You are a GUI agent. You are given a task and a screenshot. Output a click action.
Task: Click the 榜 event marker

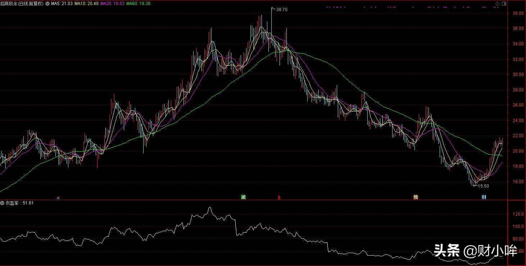tap(416, 197)
